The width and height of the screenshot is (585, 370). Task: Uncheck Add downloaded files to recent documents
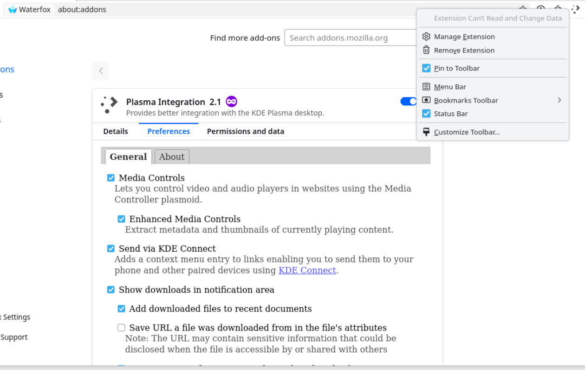pyautogui.click(x=121, y=309)
